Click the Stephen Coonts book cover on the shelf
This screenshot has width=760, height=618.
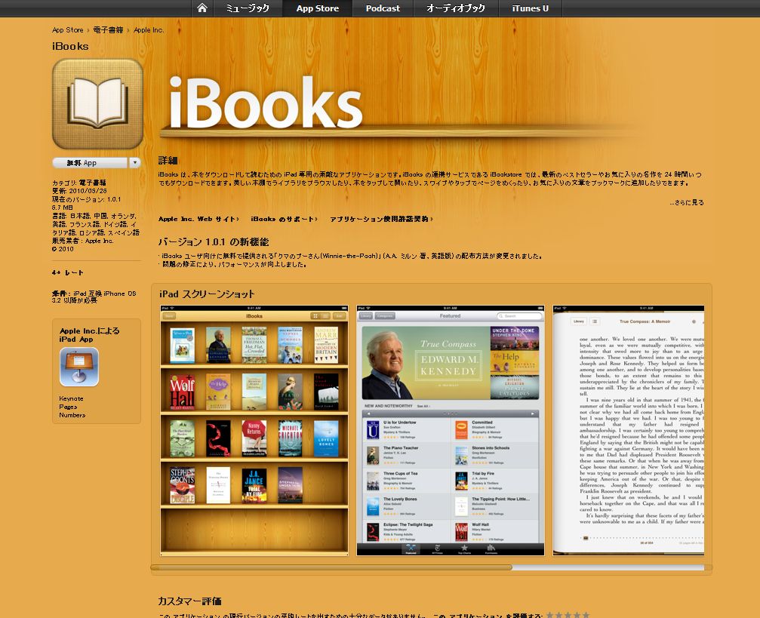(x=182, y=485)
